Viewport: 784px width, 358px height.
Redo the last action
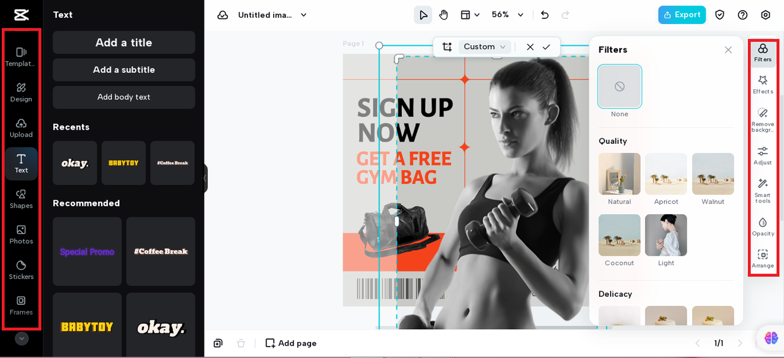[565, 15]
